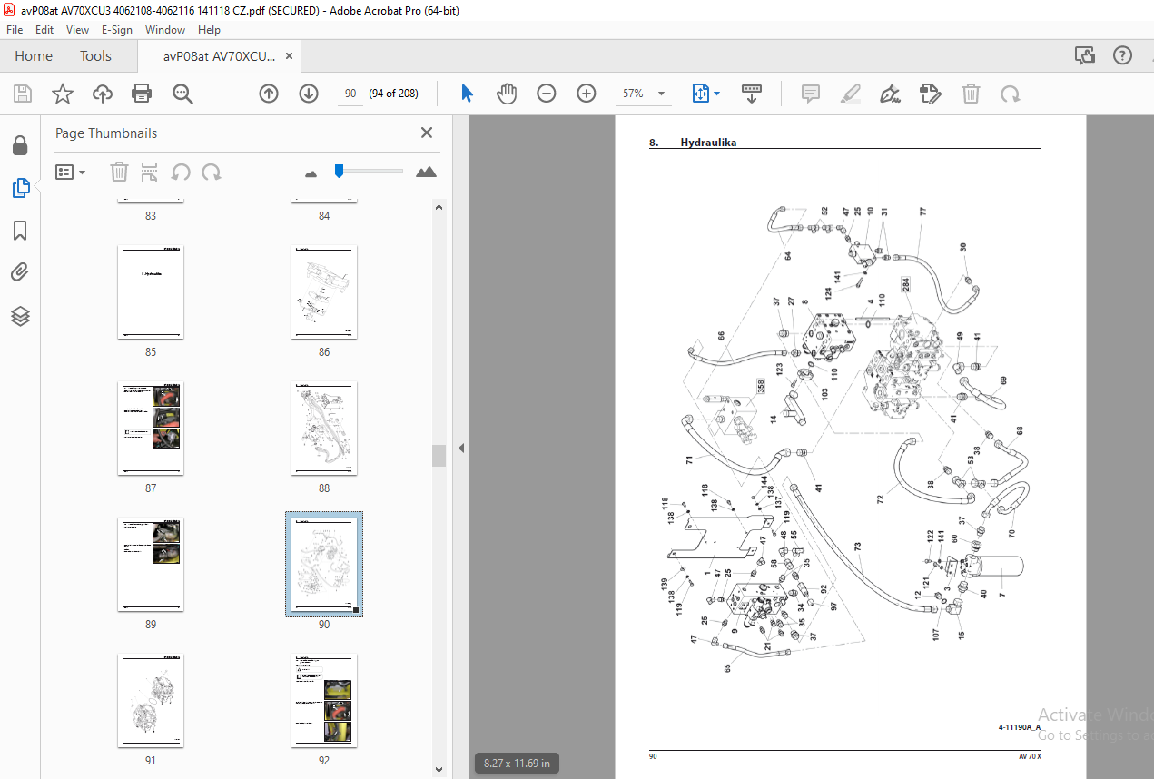
Task: Zoom out with minus button
Action: [547, 94]
